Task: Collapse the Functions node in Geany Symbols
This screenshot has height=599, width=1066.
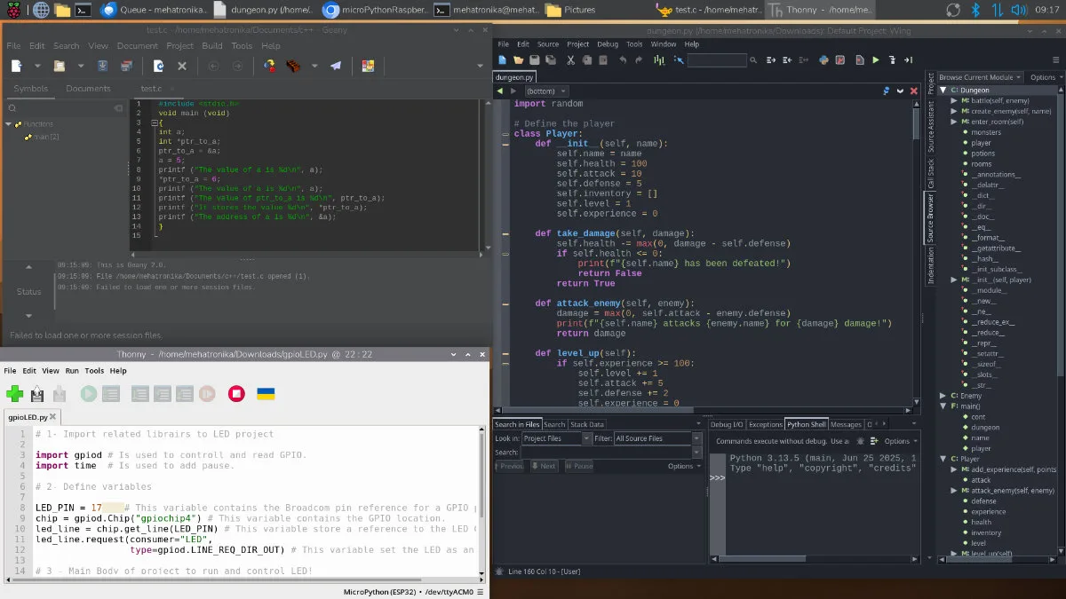Action: point(9,124)
